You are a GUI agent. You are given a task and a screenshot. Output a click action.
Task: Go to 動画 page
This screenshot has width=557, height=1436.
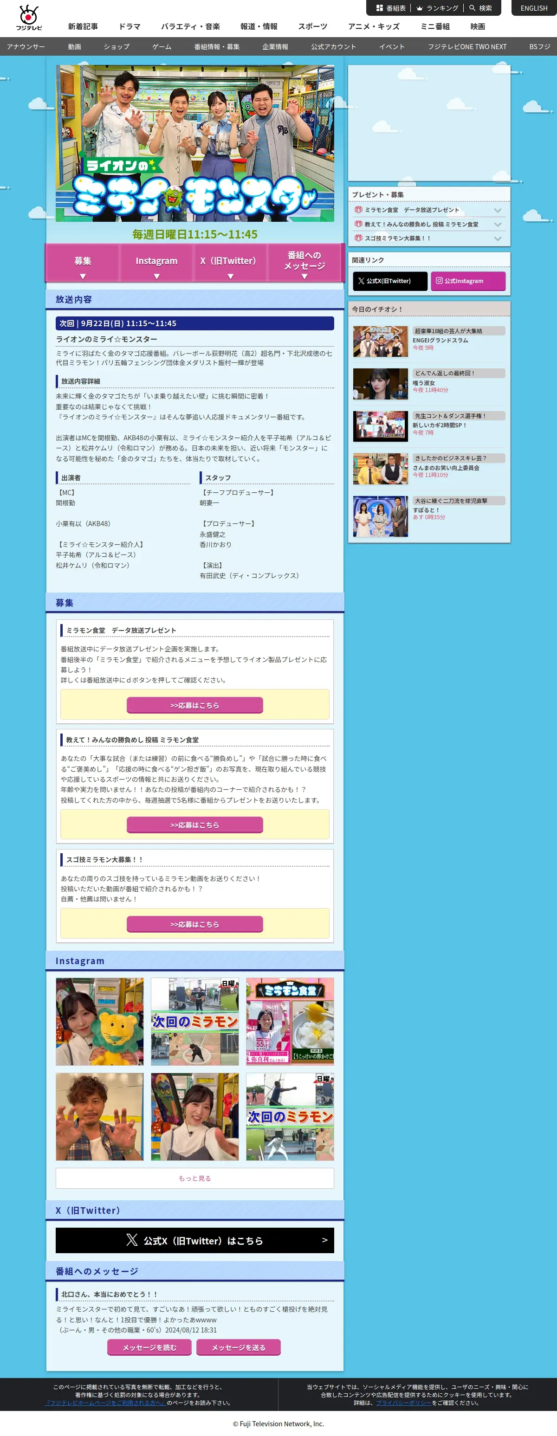[x=75, y=47]
